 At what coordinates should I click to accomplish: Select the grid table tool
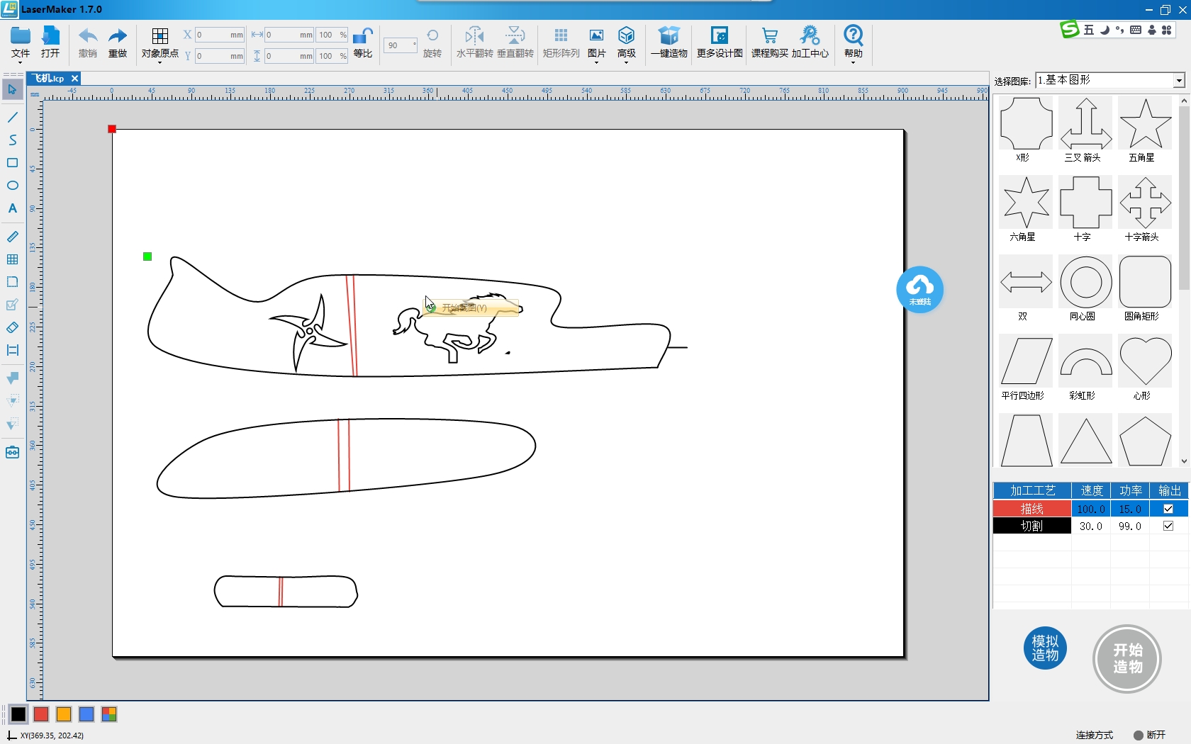point(12,259)
